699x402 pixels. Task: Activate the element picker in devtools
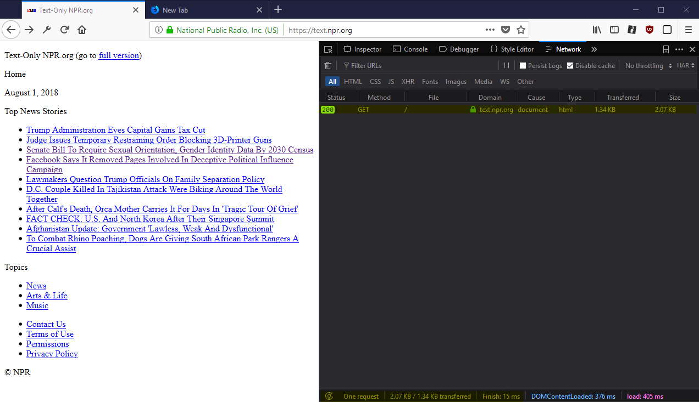click(328, 49)
